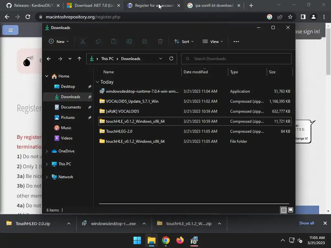331x248 pixels.
Task: Go back in File Explorer
Action: point(49,59)
